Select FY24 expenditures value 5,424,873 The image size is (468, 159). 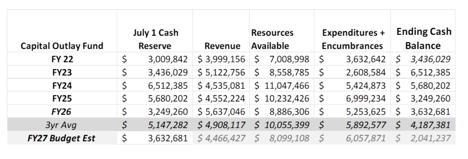coord(366,86)
